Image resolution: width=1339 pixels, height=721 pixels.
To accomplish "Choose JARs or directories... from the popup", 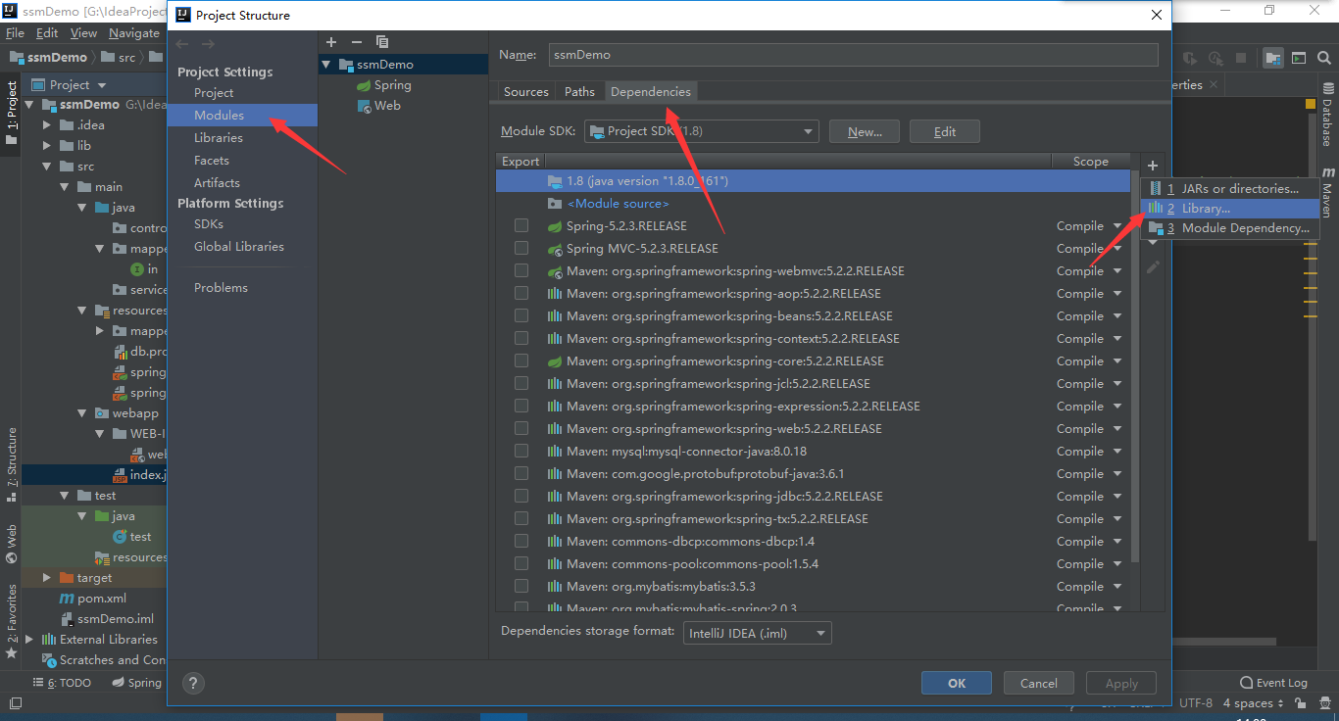I will (1229, 189).
